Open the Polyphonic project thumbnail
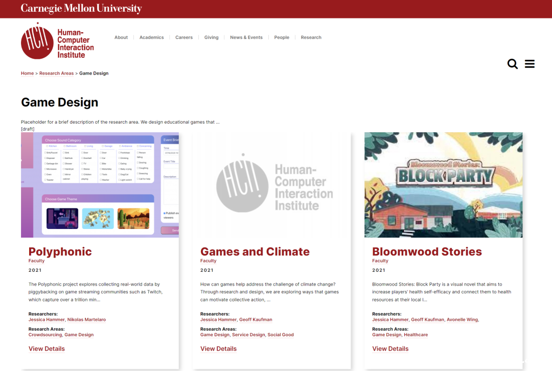Screen dimensions: 552x371 tap(100, 185)
